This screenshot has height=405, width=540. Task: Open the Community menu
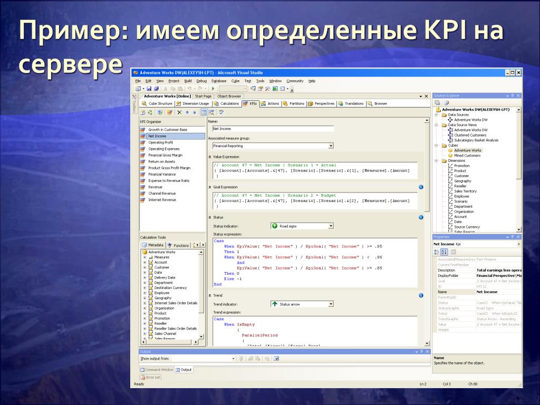[x=295, y=81]
